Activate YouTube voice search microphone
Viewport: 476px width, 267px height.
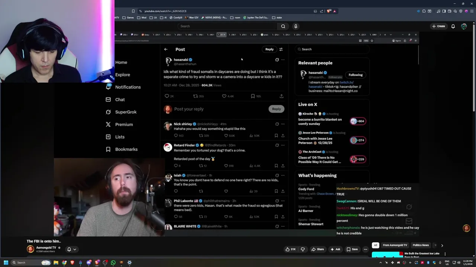(x=296, y=26)
